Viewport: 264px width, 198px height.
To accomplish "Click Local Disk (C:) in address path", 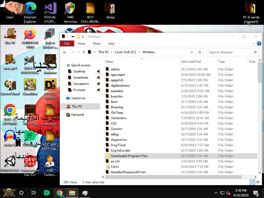I will point(125,52).
